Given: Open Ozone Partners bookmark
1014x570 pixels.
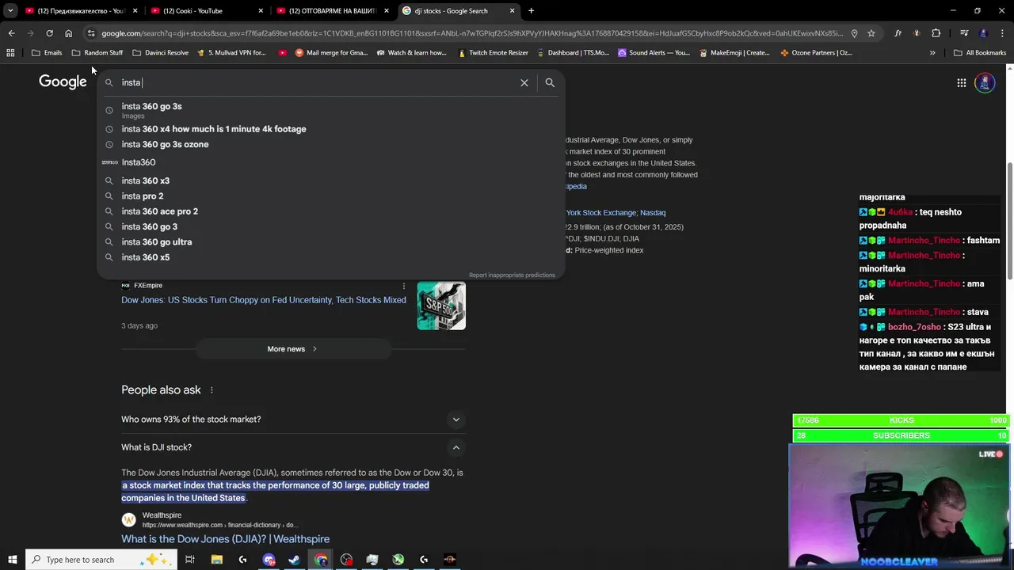Looking at the screenshot, I should 816,53.
